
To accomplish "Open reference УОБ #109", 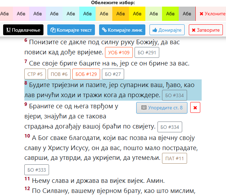I will click(x=119, y=53).
